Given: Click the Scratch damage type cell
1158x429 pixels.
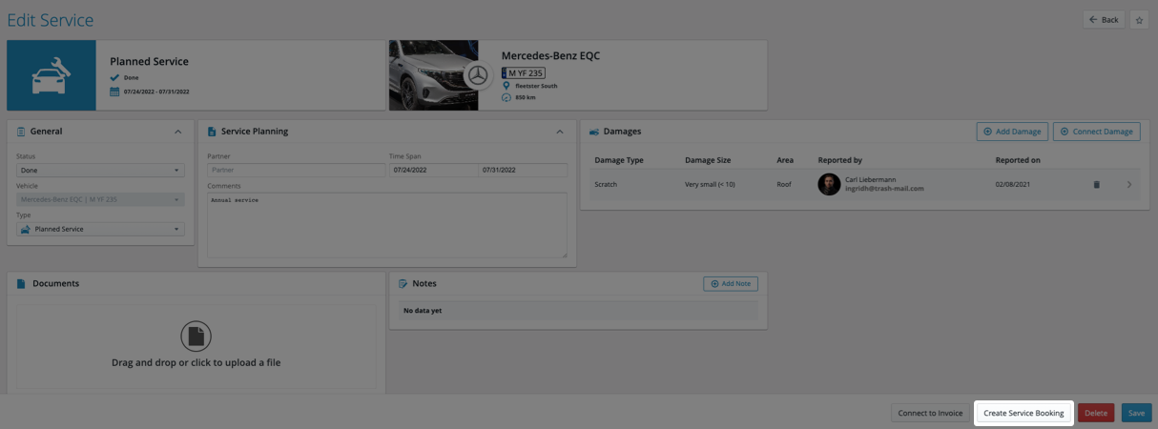Looking at the screenshot, I should (606, 184).
